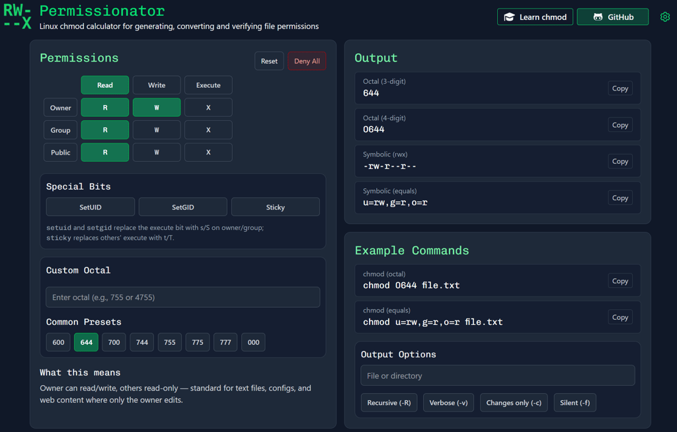Copy the chmod equals example command
This screenshot has height=432, width=677.
[619, 317]
